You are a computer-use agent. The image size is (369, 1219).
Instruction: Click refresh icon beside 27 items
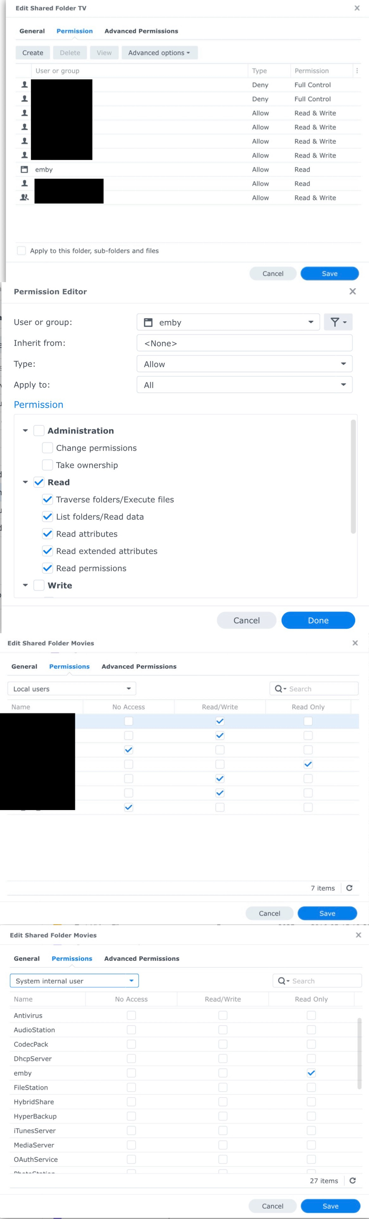(353, 1181)
